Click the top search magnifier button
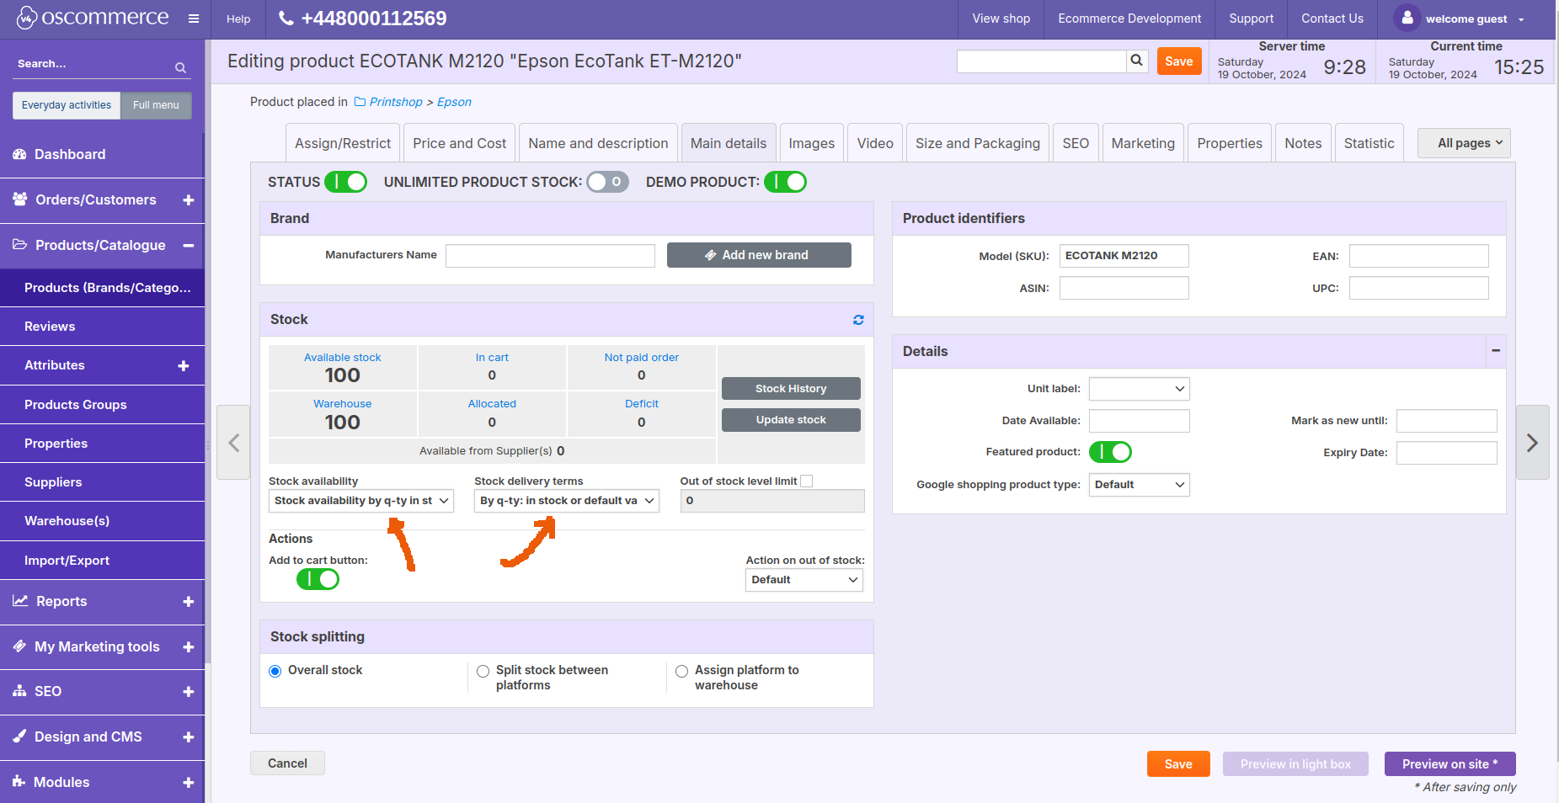The height and width of the screenshot is (803, 1559). coord(1137,61)
